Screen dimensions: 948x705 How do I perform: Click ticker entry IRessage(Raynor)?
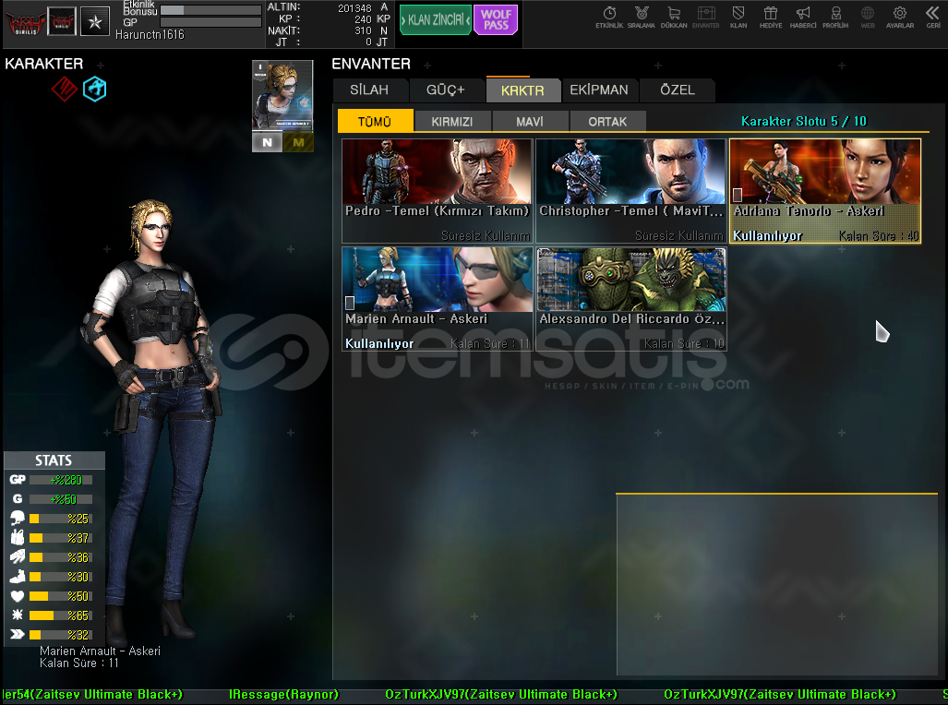click(x=283, y=694)
